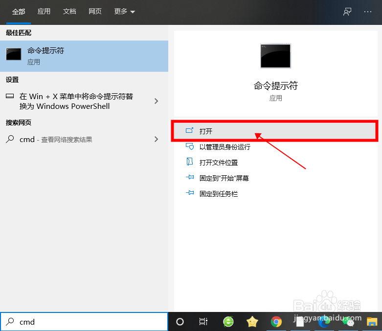Viewport: 382px width, 331px height.
Task: Click 打开 to launch Command Prompt
Action: tap(274, 131)
